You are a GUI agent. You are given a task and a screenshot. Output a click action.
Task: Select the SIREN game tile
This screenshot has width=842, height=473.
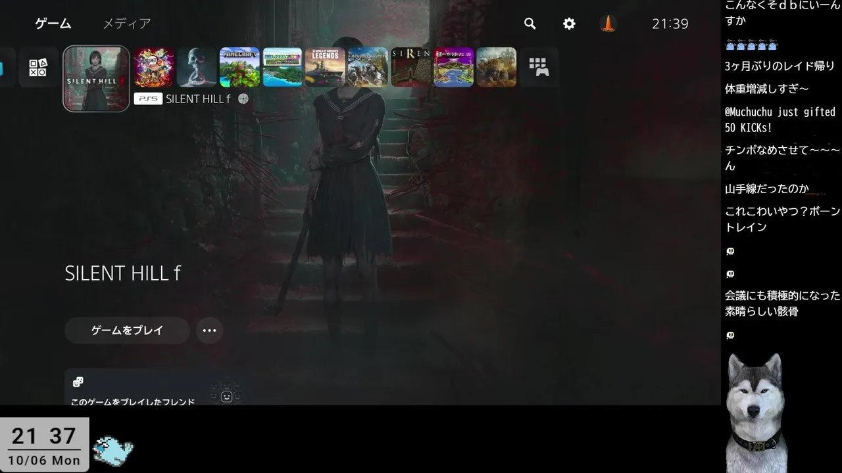[x=410, y=67]
